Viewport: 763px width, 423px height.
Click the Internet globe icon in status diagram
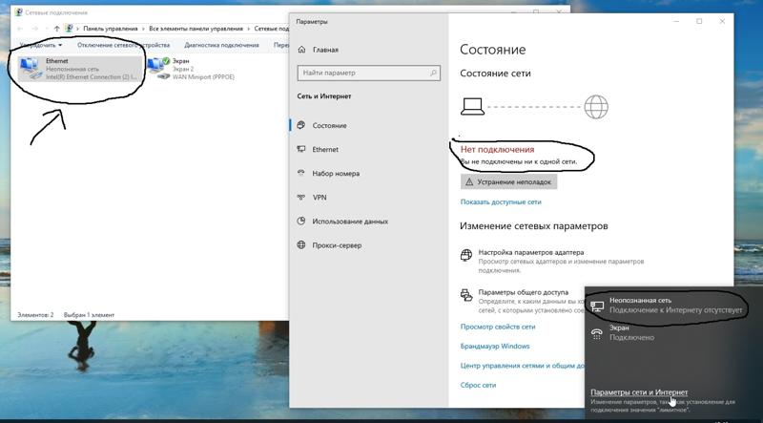click(596, 107)
